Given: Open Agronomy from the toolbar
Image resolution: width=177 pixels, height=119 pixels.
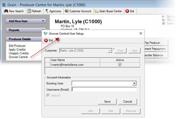Looking at the screenshot, I should pos(53,11).
